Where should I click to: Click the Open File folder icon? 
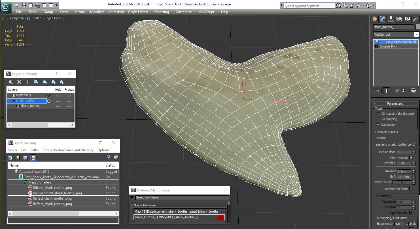coord(17,5)
